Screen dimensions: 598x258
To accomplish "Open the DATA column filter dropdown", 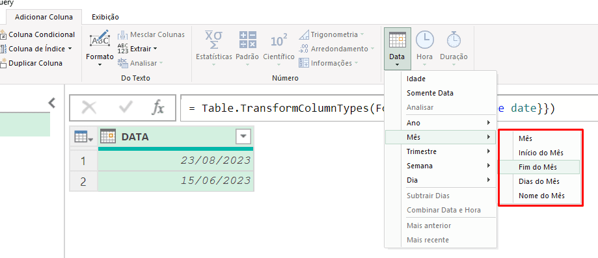I will coord(243,136).
